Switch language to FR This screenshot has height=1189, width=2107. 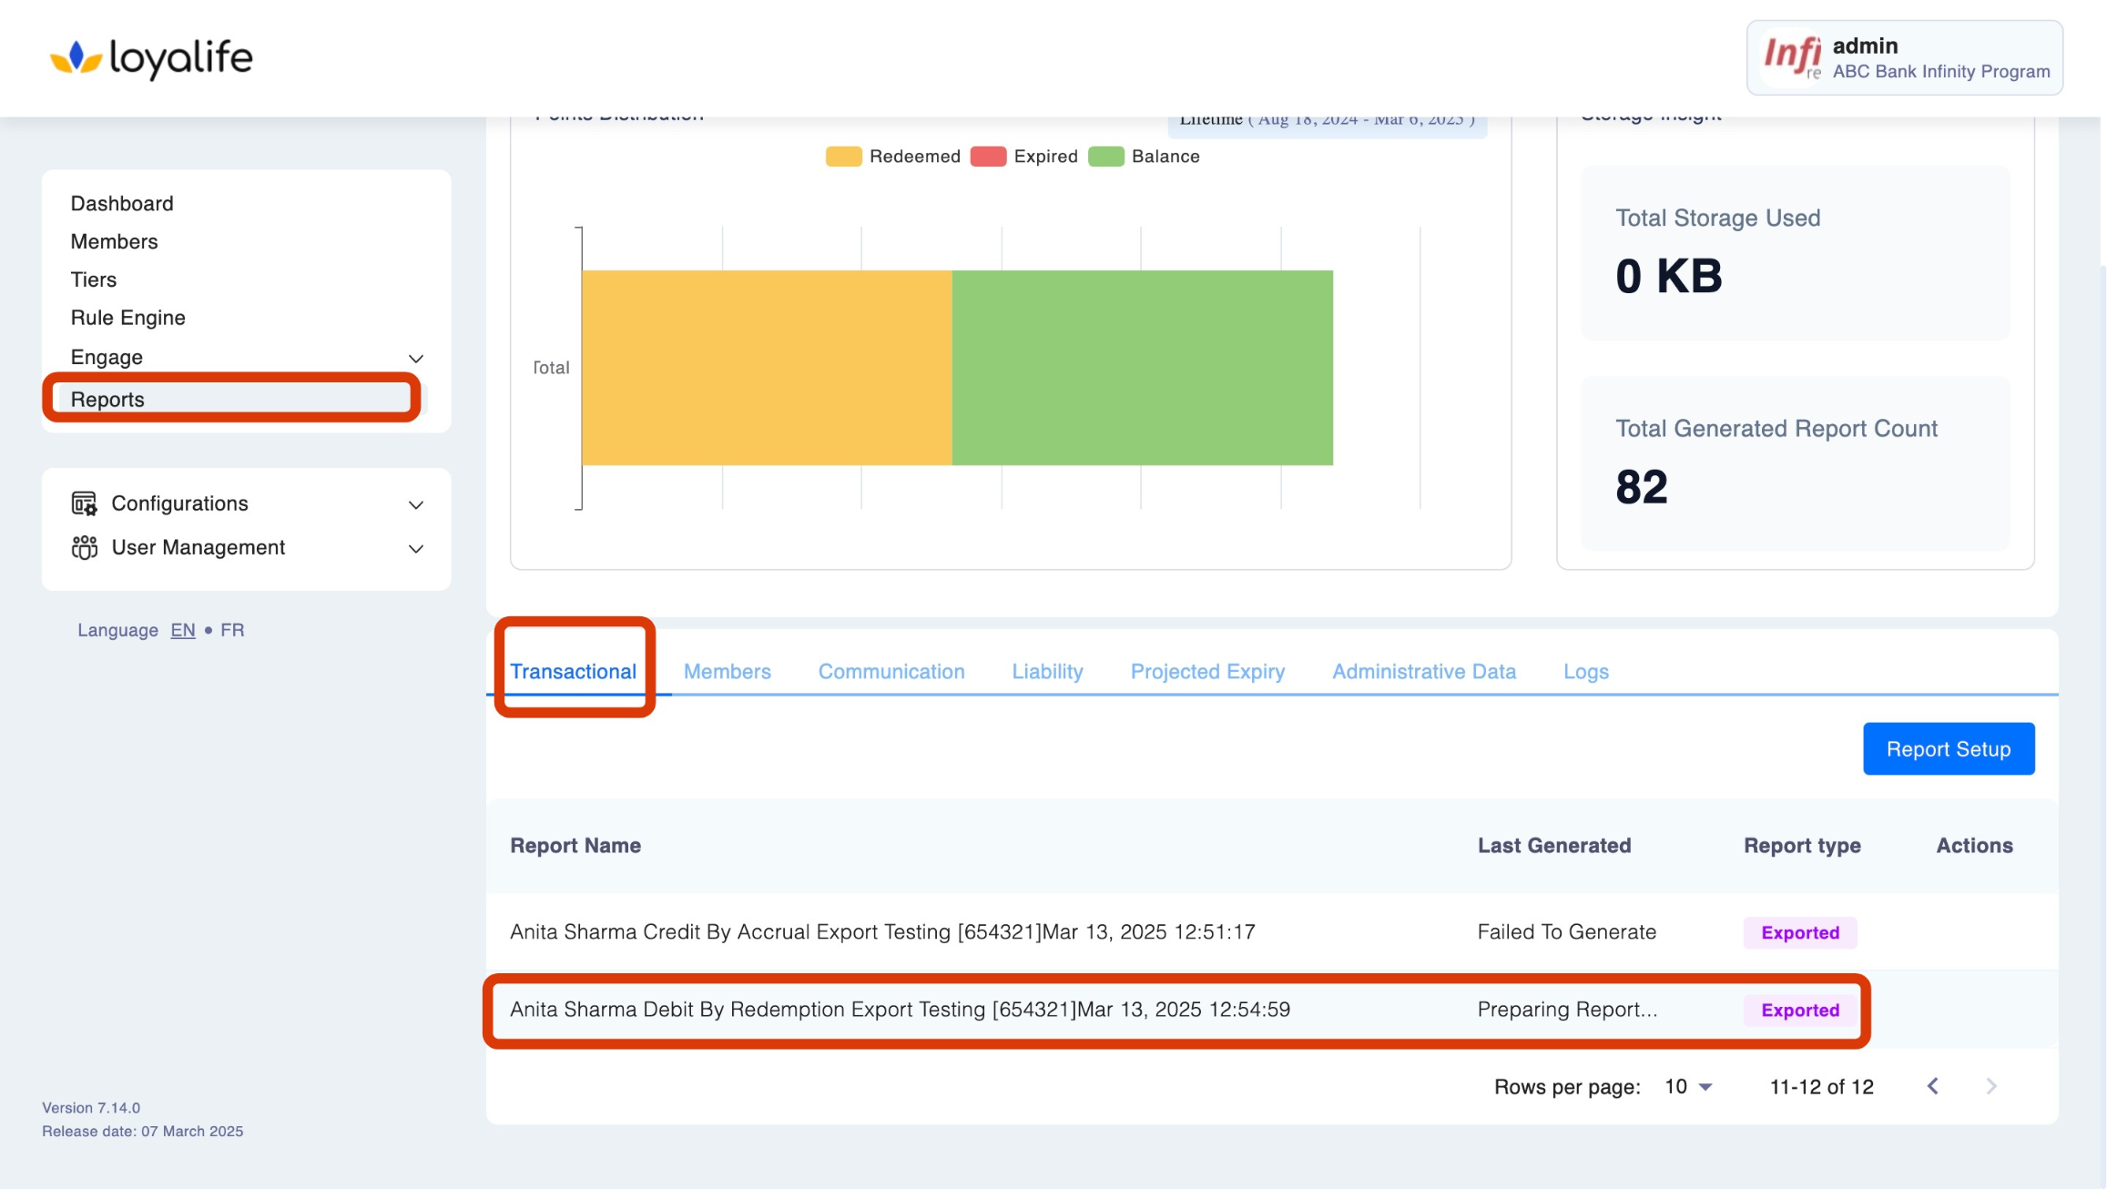[232, 630]
